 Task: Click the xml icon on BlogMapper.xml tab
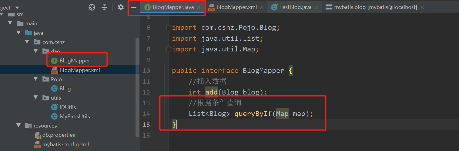click(x=211, y=7)
